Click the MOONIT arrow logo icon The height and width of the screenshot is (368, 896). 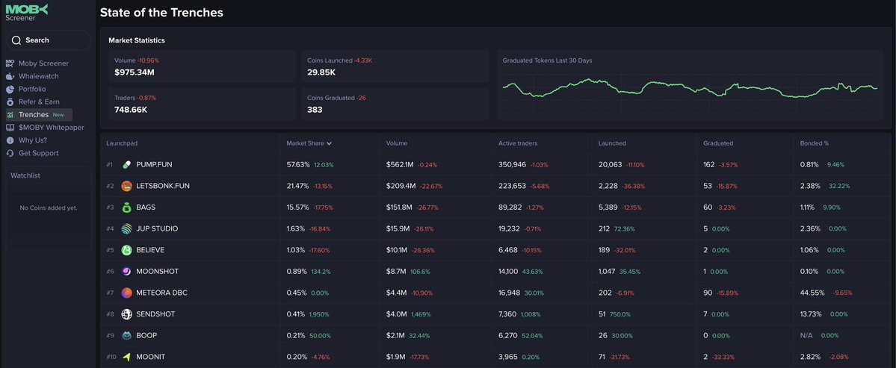click(x=126, y=357)
